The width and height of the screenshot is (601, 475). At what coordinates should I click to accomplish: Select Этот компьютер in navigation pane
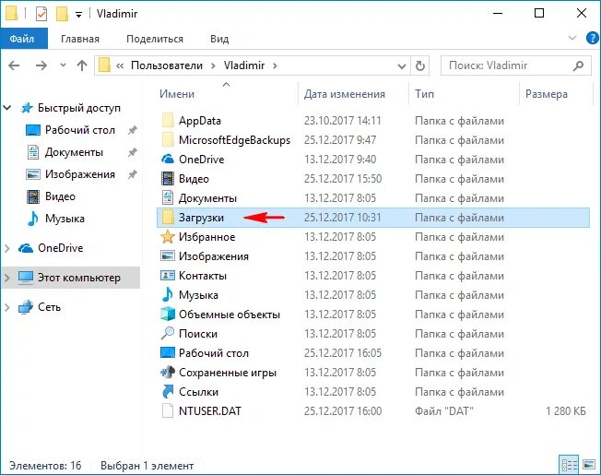[79, 278]
